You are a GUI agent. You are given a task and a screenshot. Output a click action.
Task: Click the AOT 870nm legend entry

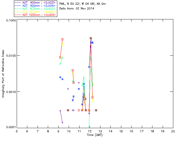coord(35,12)
